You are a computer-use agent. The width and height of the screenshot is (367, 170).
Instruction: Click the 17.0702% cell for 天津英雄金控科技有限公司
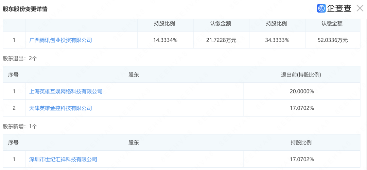pyautogui.click(x=302, y=108)
